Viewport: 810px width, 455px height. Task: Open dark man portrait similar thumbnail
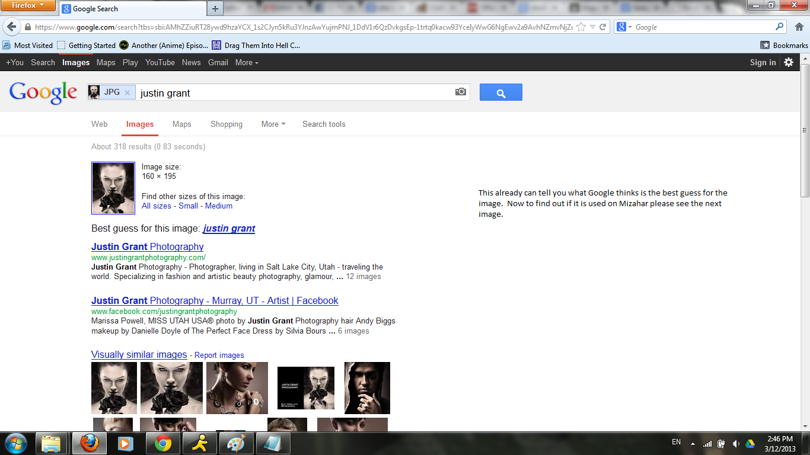coord(367,388)
